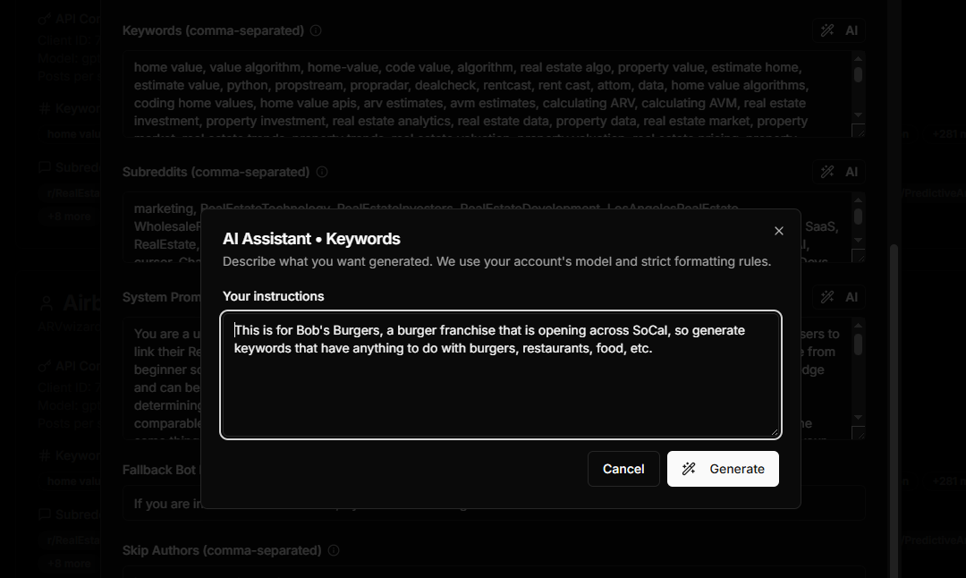
Task: Click the info icon next to Skip Authors
Action: (x=334, y=550)
